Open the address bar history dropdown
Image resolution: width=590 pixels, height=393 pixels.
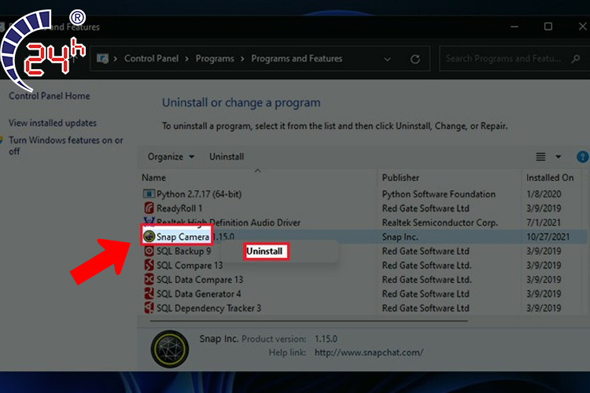tap(387, 59)
